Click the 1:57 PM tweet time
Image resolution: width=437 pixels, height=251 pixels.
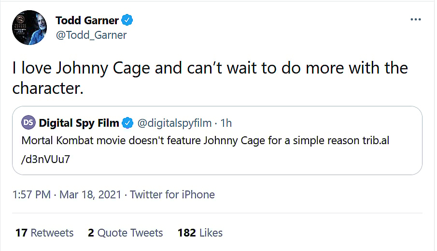31,195
